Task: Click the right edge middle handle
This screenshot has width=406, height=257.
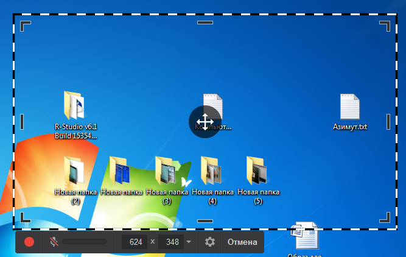Action: 388,122
